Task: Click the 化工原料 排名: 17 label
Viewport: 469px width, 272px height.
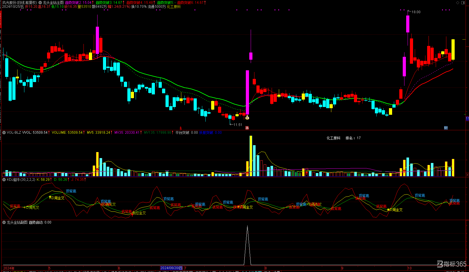Action: point(344,138)
